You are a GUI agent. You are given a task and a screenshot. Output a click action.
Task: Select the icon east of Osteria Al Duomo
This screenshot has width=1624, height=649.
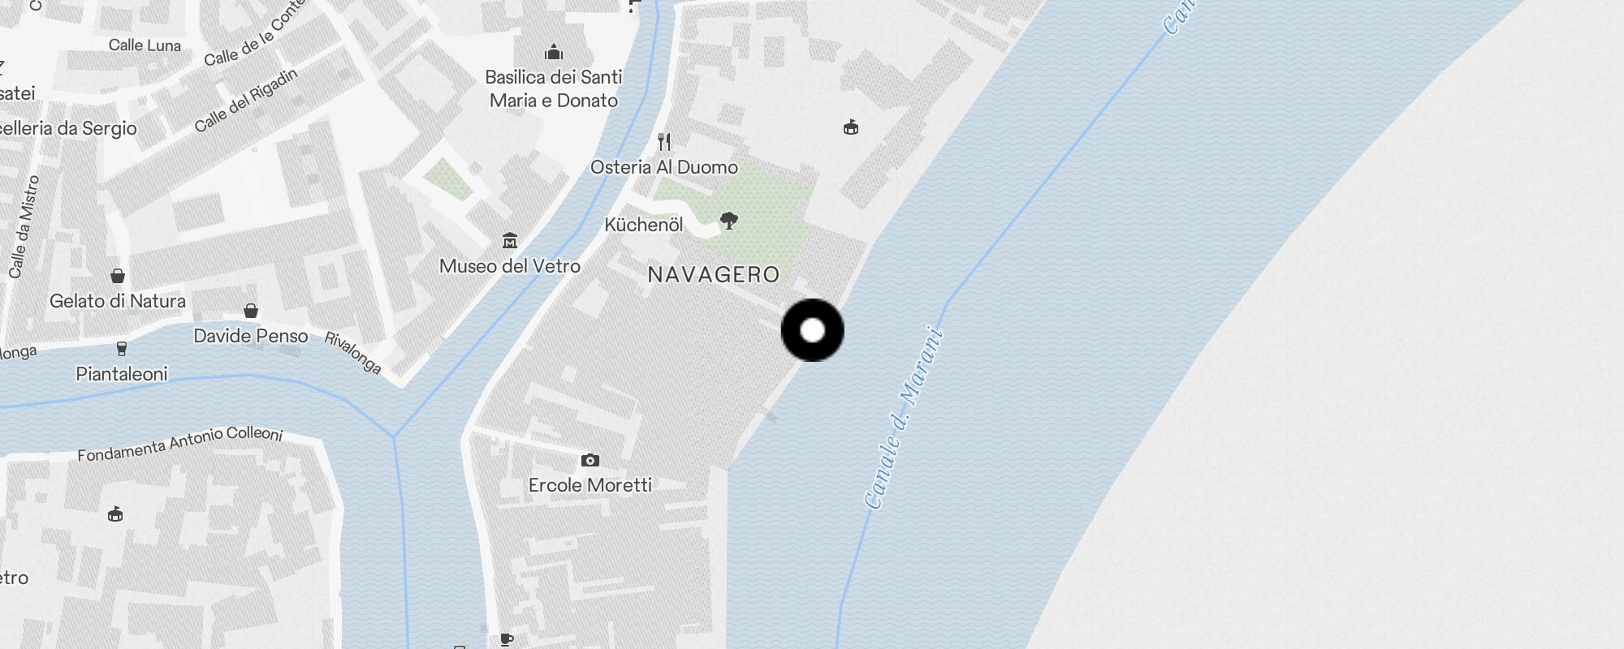pyautogui.click(x=851, y=127)
